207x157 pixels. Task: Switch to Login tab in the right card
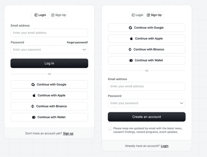pos(137,15)
